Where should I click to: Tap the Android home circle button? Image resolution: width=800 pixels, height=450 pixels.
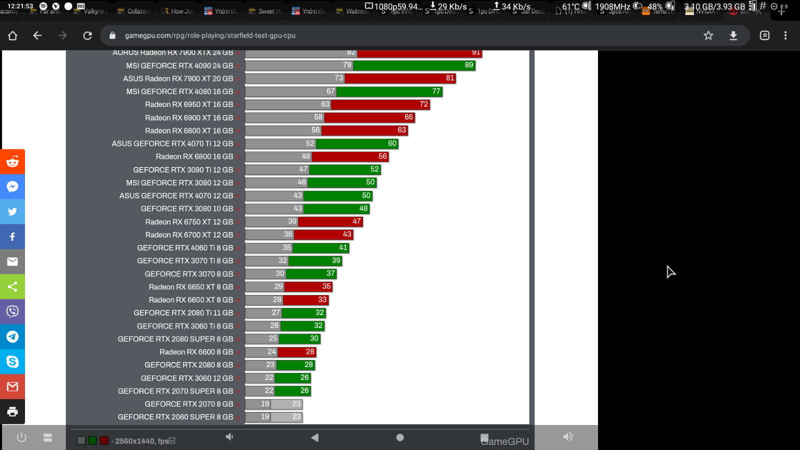400,437
